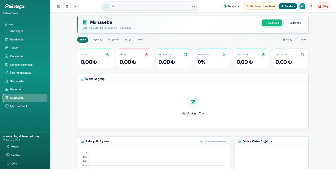Click the link icon in top toolbar

click(75, 6)
